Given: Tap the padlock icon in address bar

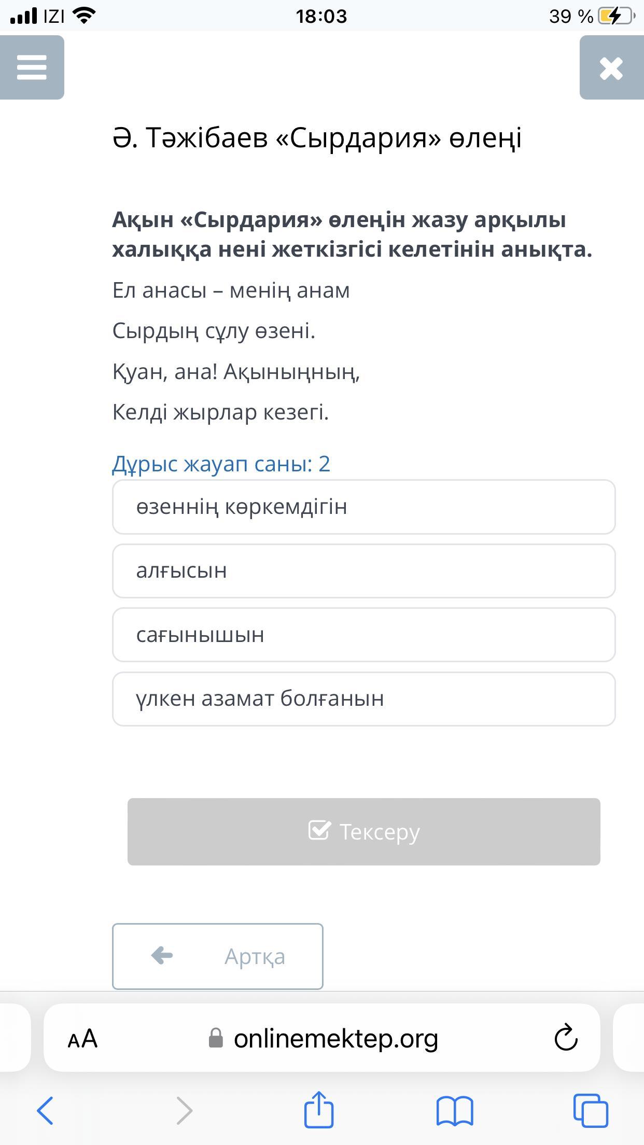Looking at the screenshot, I should click(216, 1039).
